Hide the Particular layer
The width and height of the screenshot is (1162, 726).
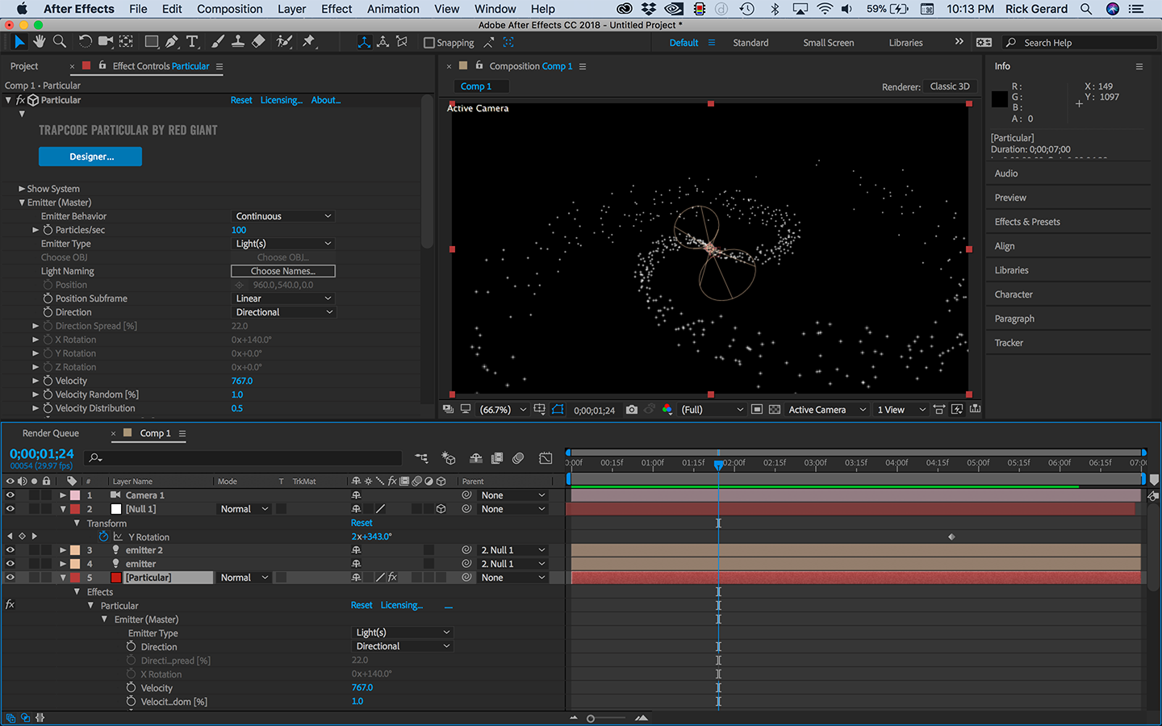[x=10, y=578]
